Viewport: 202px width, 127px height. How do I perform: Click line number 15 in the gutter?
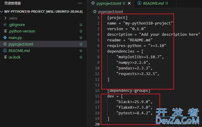click(x=97, y=96)
